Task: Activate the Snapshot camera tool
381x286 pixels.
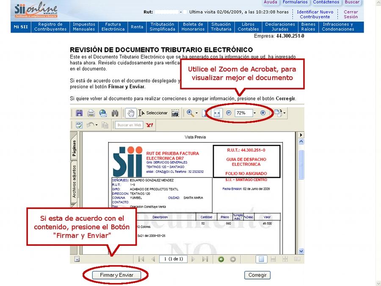Action: click(175, 113)
